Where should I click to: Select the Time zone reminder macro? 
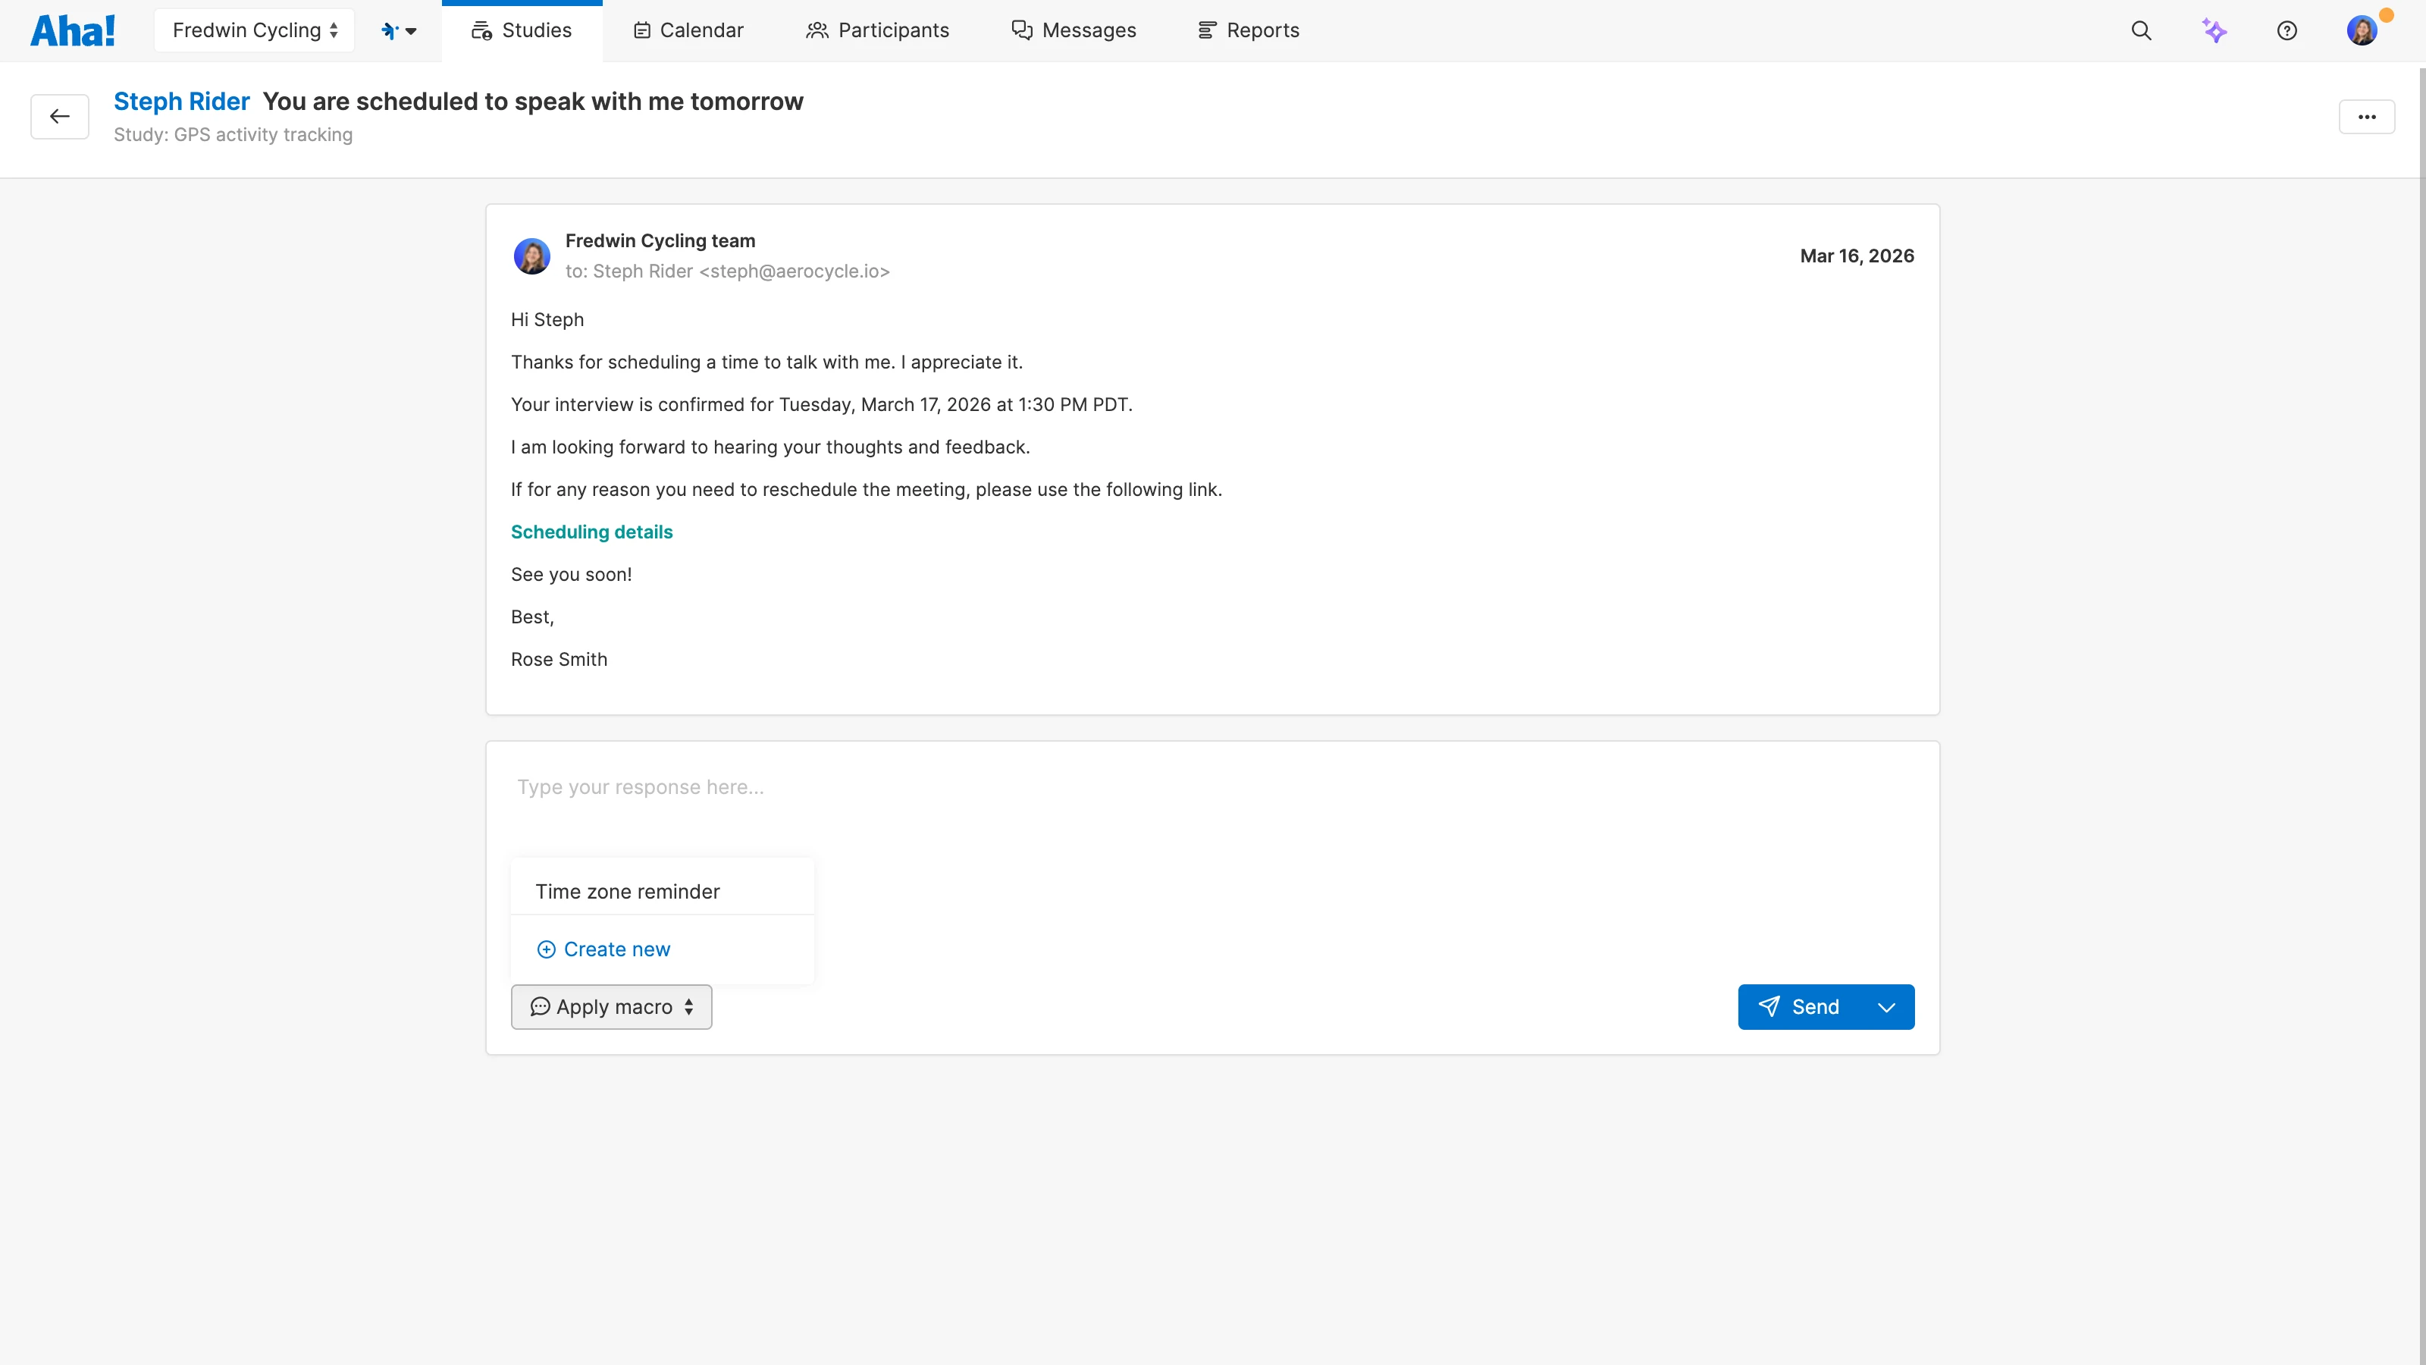pyautogui.click(x=627, y=891)
